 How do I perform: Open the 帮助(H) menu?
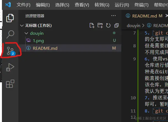click(161, 5)
